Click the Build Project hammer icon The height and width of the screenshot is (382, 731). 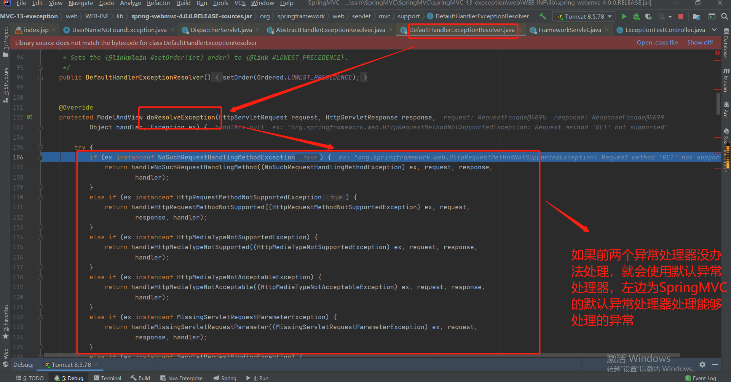543,16
